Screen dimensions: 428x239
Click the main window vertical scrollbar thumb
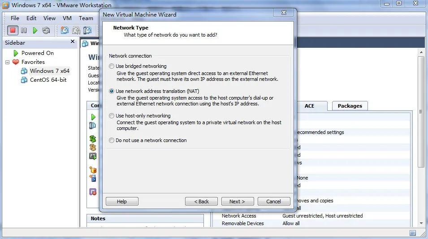(x=421, y=112)
